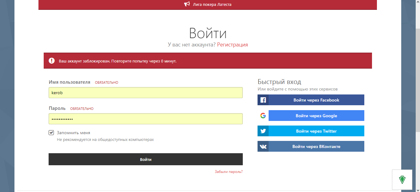
Task: Open the "Лига покера Латеста" announcement
Action: (x=212, y=5)
